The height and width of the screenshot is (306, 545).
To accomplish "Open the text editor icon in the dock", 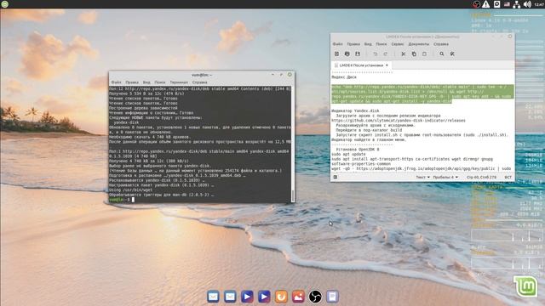I will [x=332, y=297].
